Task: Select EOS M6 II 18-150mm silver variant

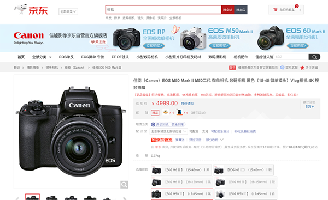Action: click(246, 182)
